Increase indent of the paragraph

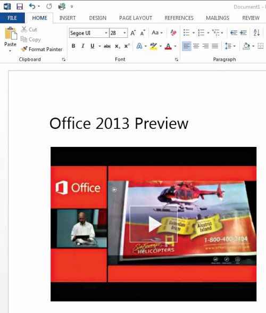click(x=243, y=32)
